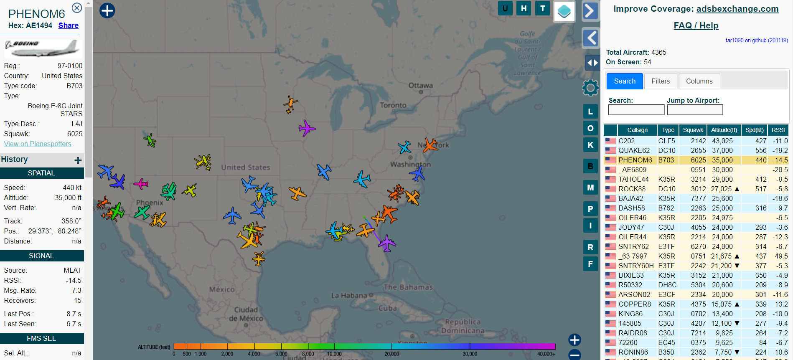Select the DIXIE33 row in aircraft table

[x=696, y=276]
